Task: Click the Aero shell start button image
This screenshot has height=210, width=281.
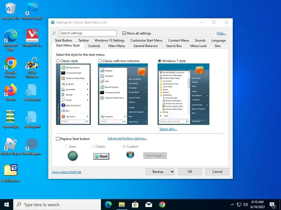Action: 72,156
